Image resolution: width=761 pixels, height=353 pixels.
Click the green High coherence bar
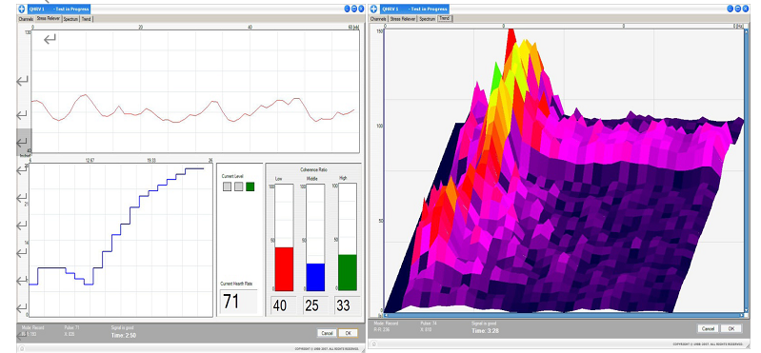[x=348, y=272]
